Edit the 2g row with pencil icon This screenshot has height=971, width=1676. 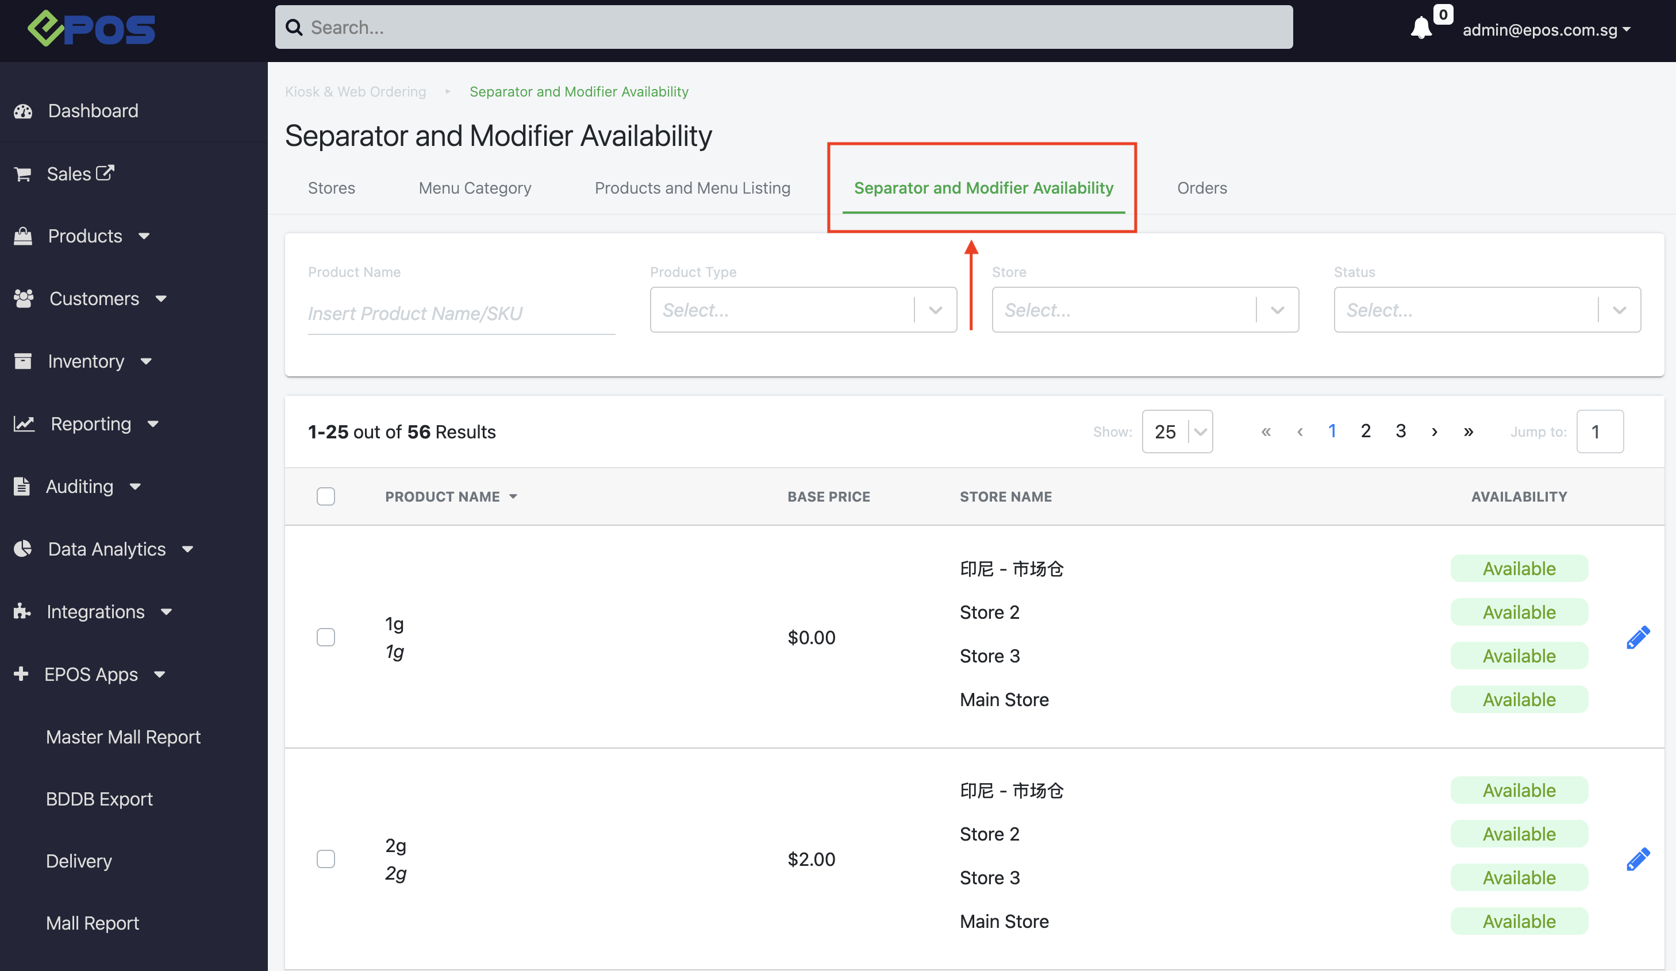[x=1637, y=860]
